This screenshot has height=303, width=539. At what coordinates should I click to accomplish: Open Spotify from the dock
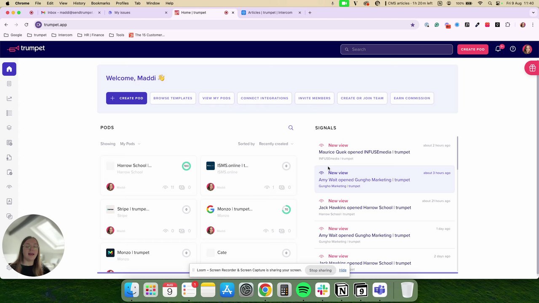(303, 290)
